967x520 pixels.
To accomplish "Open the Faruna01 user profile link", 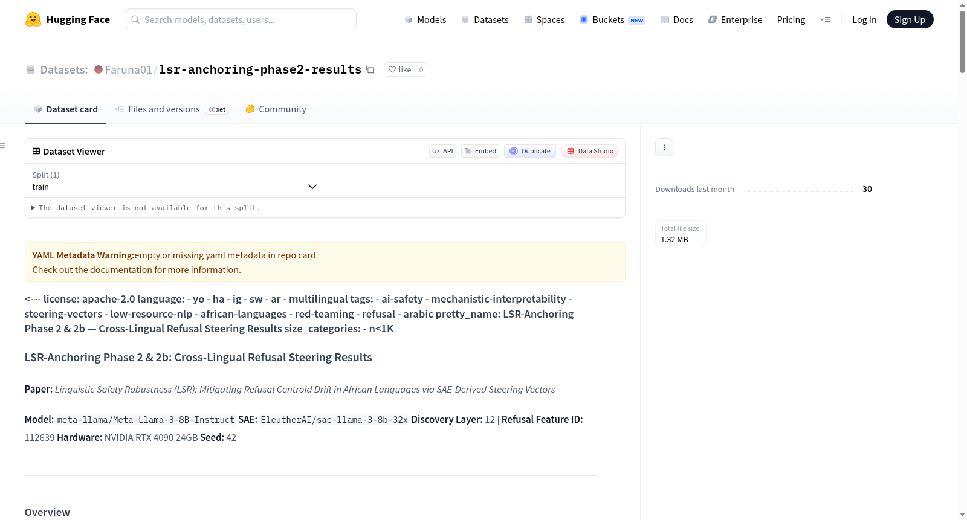I will [129, 69].
